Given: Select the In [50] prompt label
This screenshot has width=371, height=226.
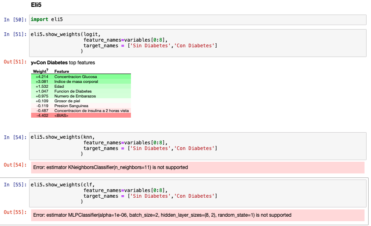Looking at the screenshot, I should click(x=15, y=20).
